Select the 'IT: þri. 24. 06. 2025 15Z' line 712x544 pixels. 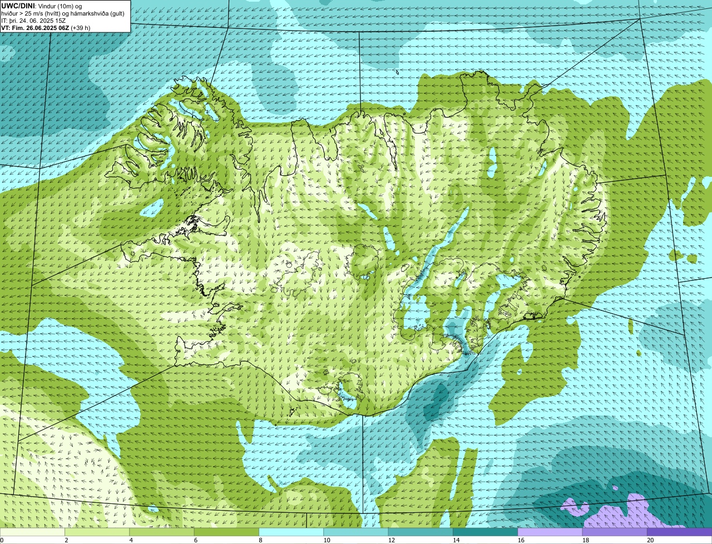pos(33,21)
